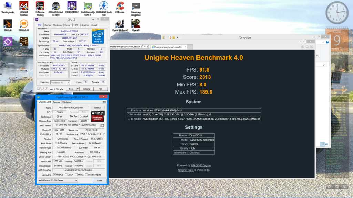The height and width of the screenshot is (198, 353).
Task: Open the Memory tab in CPU-Z
Action: [x=68, y=25]
